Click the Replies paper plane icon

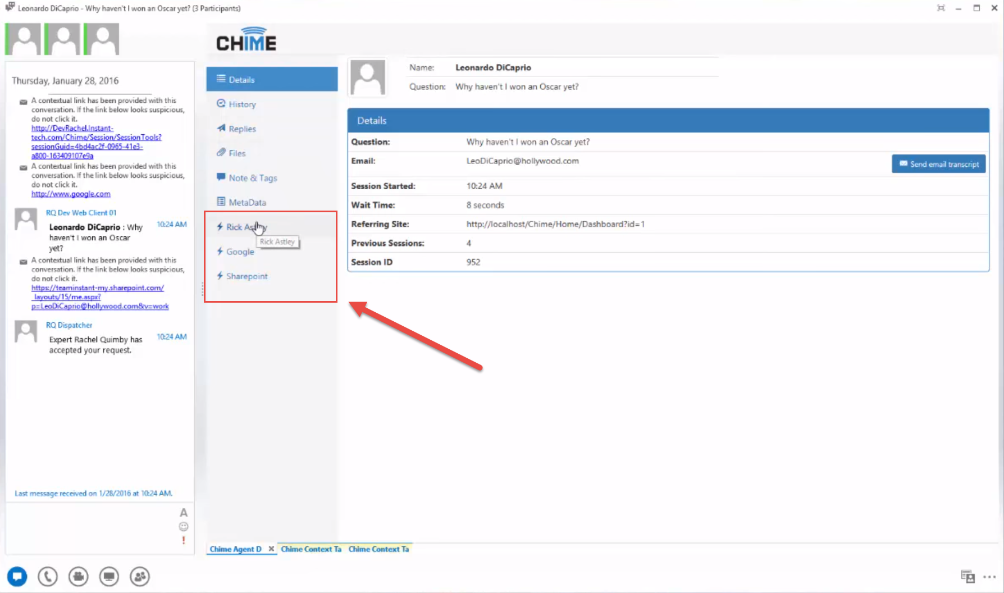tap(221, 128)
